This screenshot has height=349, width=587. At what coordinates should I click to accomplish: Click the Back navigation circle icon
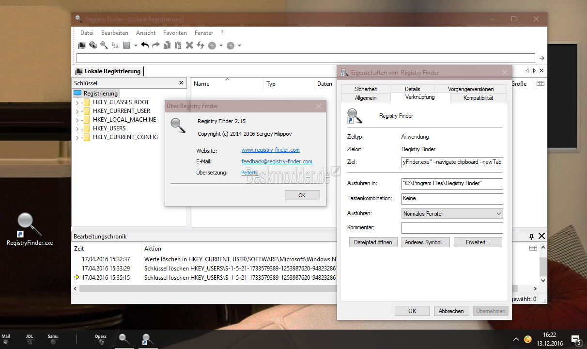pos(212,46)
